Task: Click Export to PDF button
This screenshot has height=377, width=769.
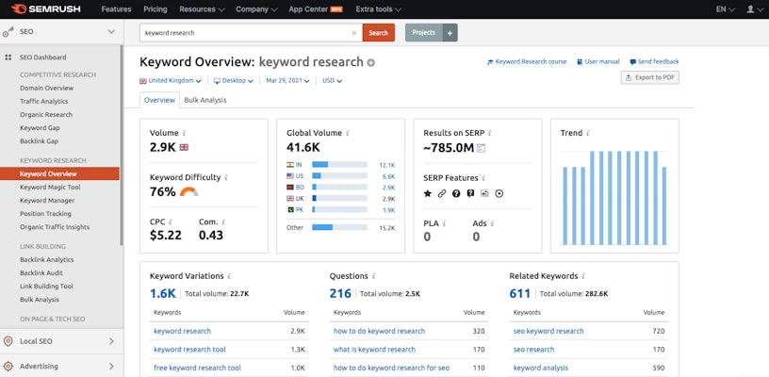Action: [650, 77]
